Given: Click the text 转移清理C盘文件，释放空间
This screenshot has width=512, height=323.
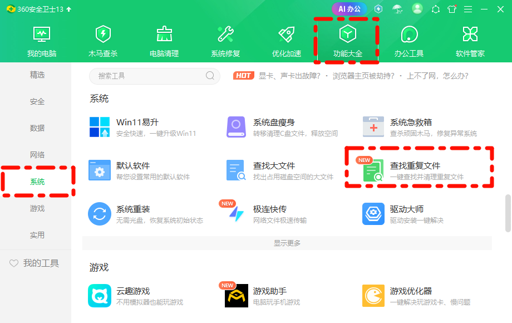Looking at the screenshot, I should point(295,134).
